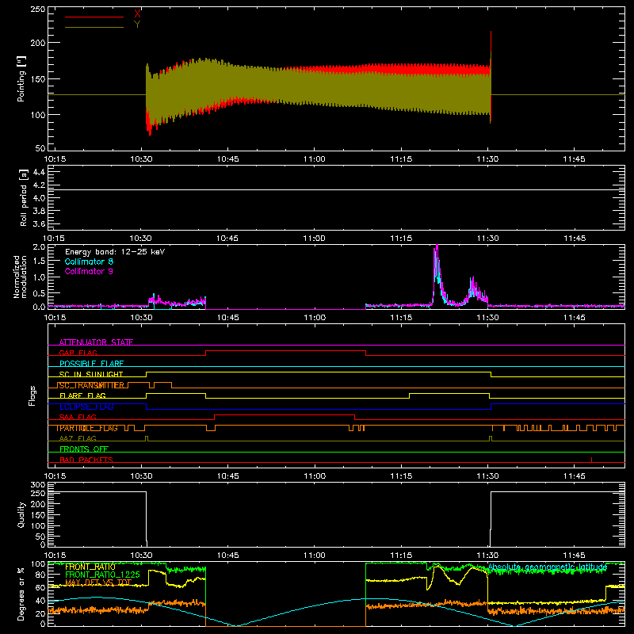Click the 300 tick on Quality axis
This screenshot has height=634, width=634.
[x=38, y=485]
